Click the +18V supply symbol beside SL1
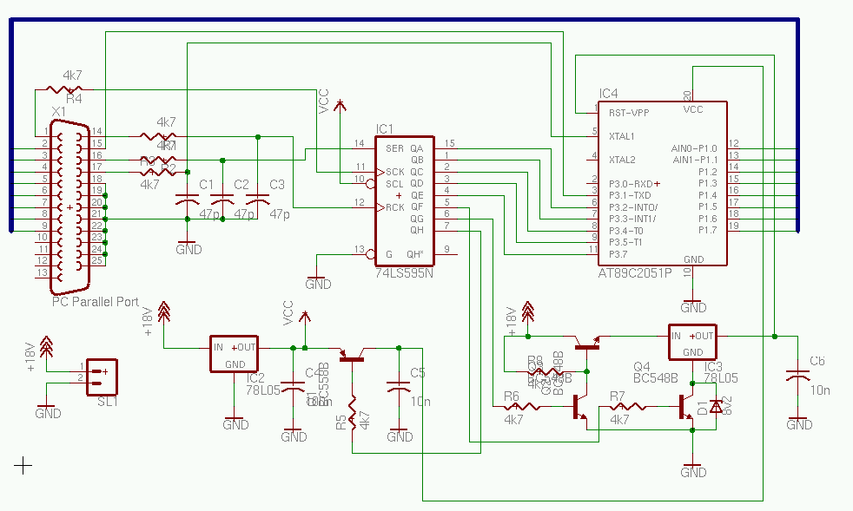The height and width of the screenshot is (511, 853). 47,350
